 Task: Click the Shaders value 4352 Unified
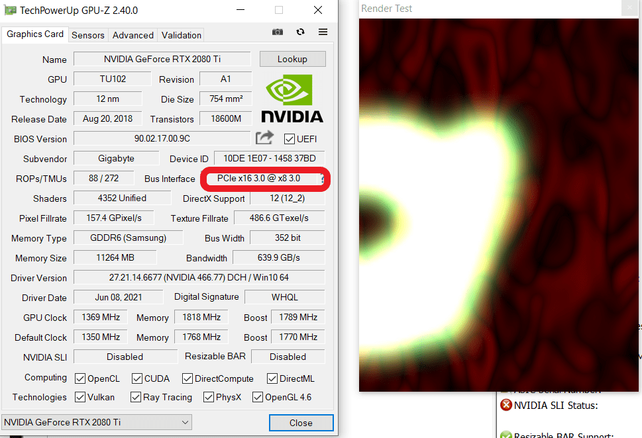122,198
